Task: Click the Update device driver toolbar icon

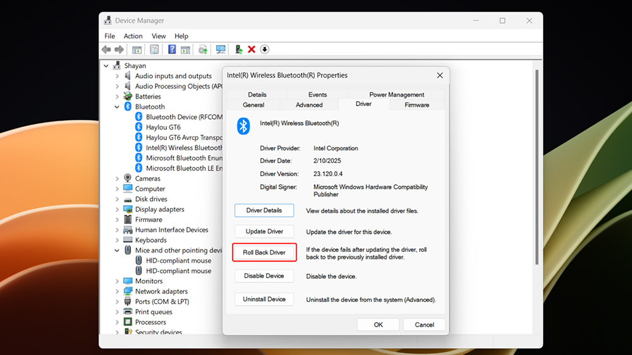Action: [x=203, y=49]
